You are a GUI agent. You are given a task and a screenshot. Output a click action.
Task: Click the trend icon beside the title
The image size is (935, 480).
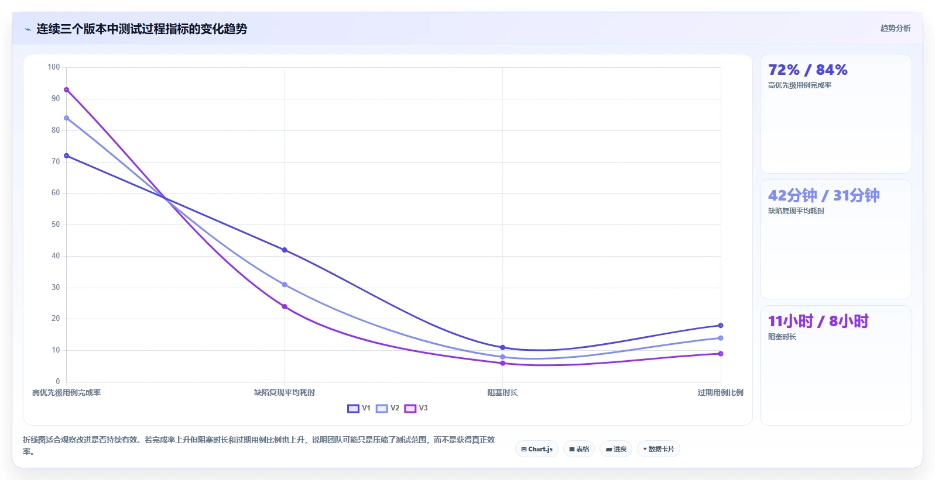coord(28,29)
